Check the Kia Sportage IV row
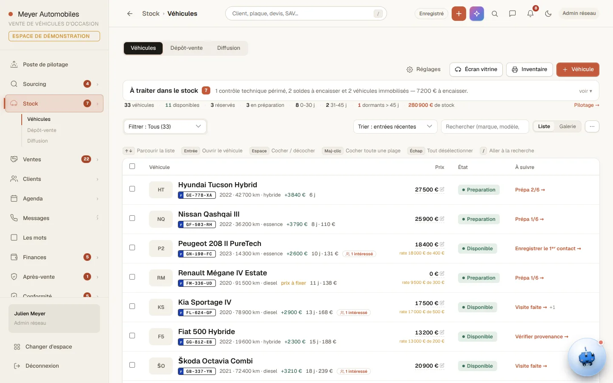The height and width of the screenshot is (383, 613). click(x=132, y=306)
